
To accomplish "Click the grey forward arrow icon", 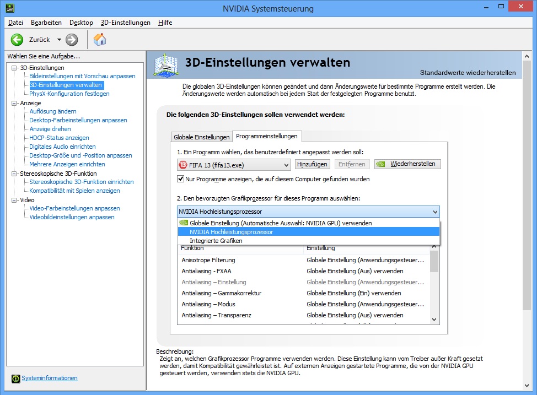I will [x=72, y=40].
